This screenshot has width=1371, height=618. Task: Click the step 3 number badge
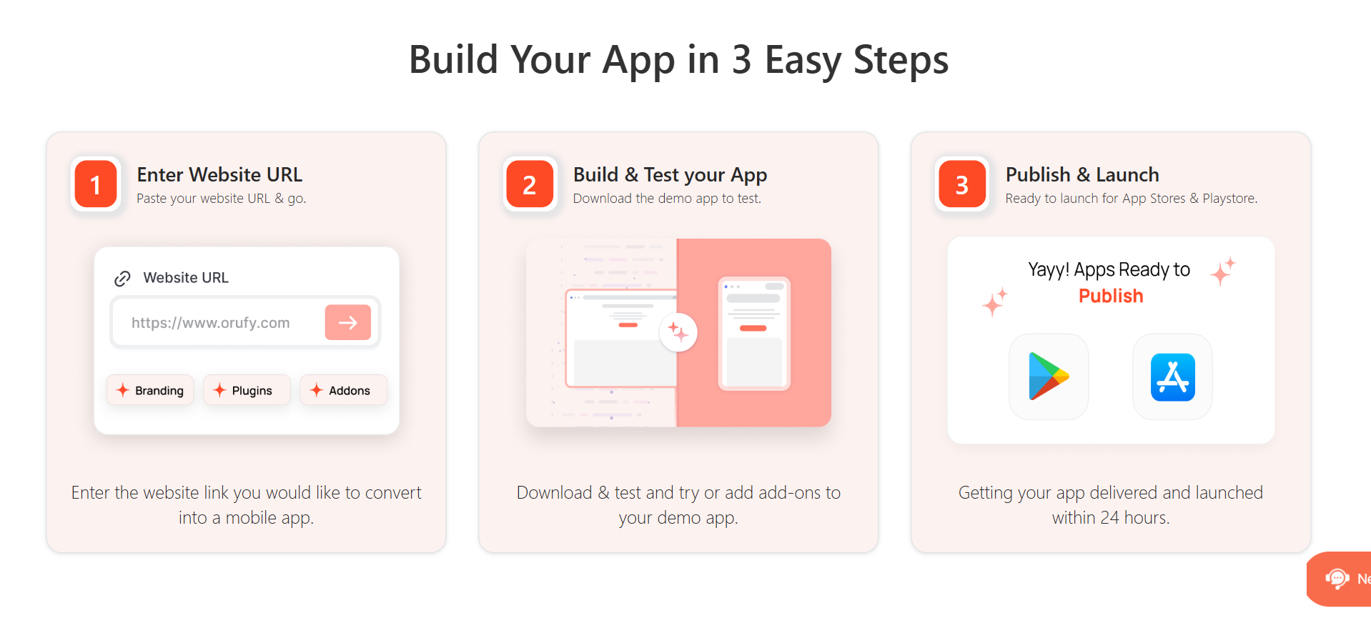tap(962, 184)
